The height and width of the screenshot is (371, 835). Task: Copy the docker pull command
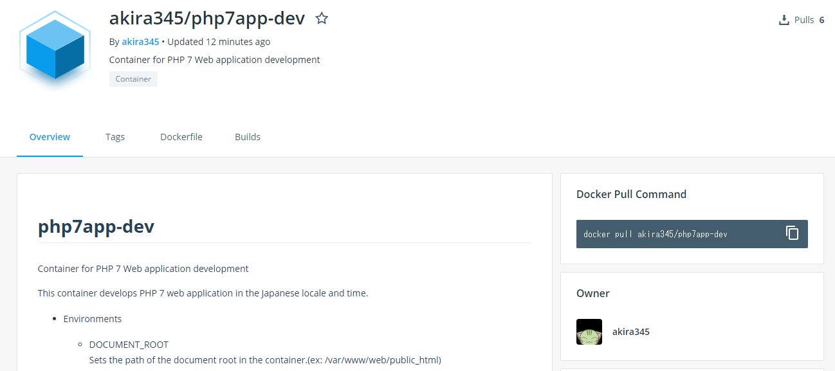pos(792,233)
